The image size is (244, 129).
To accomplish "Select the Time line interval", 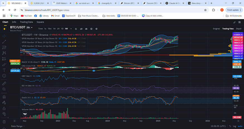I will coord(40,29).
